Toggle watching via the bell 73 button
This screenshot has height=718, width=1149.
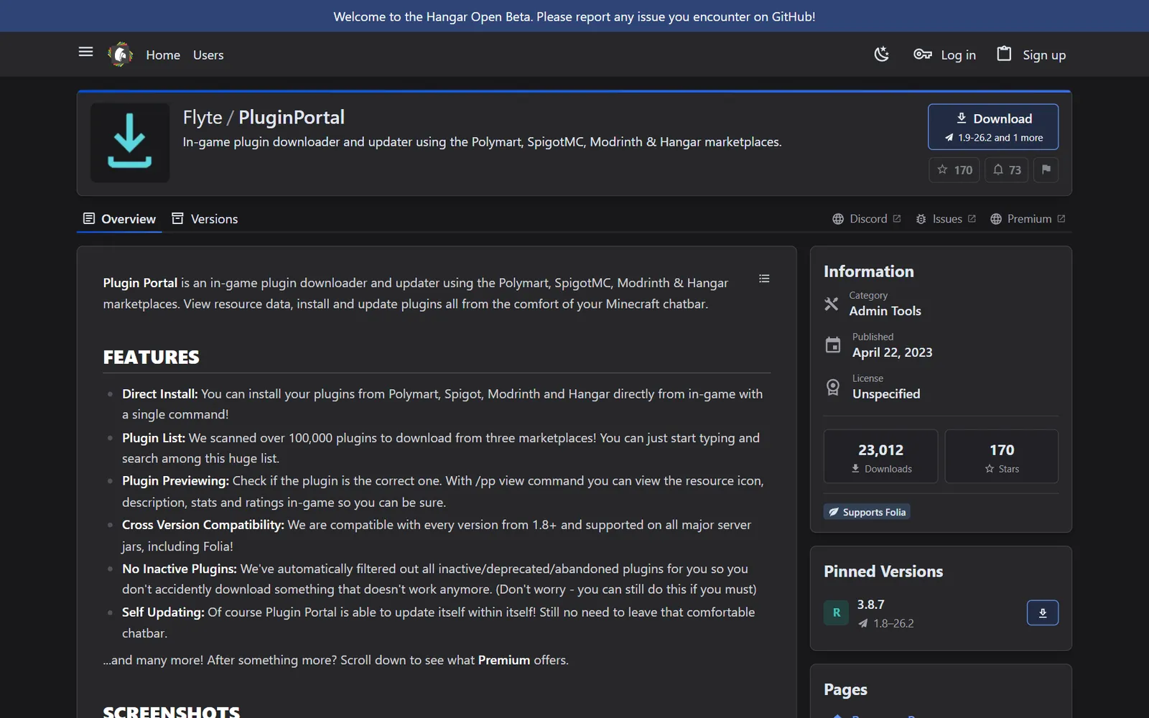coord(1007,170)
